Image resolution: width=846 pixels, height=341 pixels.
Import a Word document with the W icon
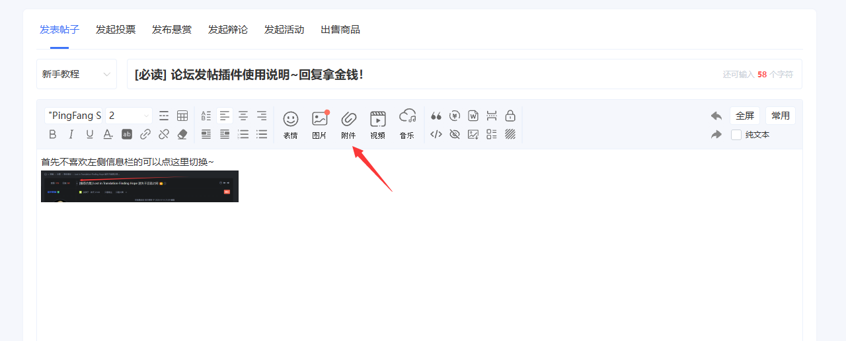473,116
